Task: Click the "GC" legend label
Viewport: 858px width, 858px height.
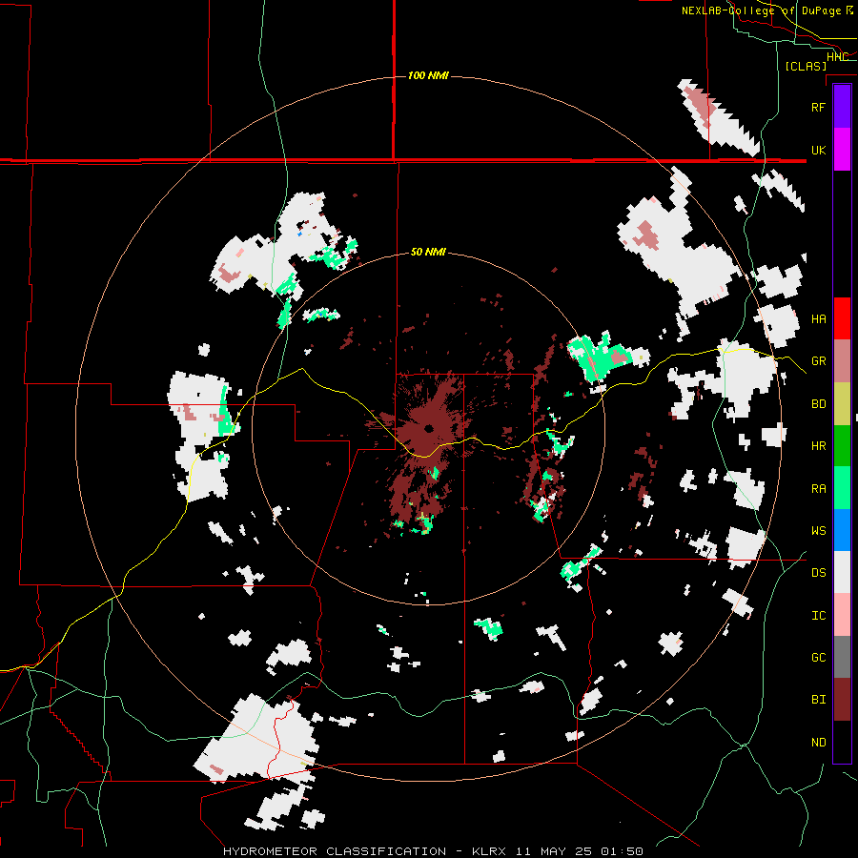Action: point(818,658)
